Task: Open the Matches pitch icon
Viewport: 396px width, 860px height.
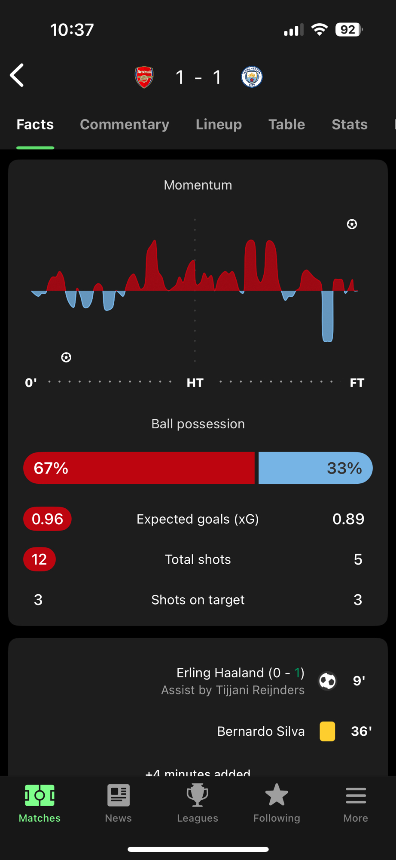Action: click(40, 795)
